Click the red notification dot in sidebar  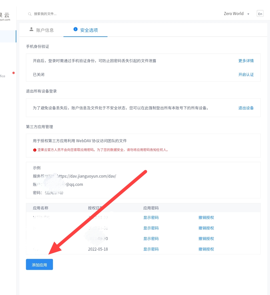[13, 73]
